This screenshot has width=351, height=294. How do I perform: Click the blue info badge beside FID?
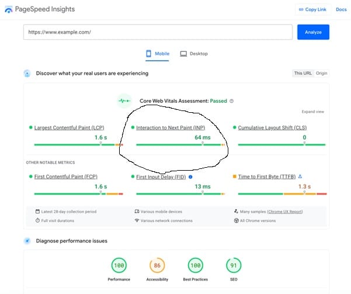tap(190, 177)
